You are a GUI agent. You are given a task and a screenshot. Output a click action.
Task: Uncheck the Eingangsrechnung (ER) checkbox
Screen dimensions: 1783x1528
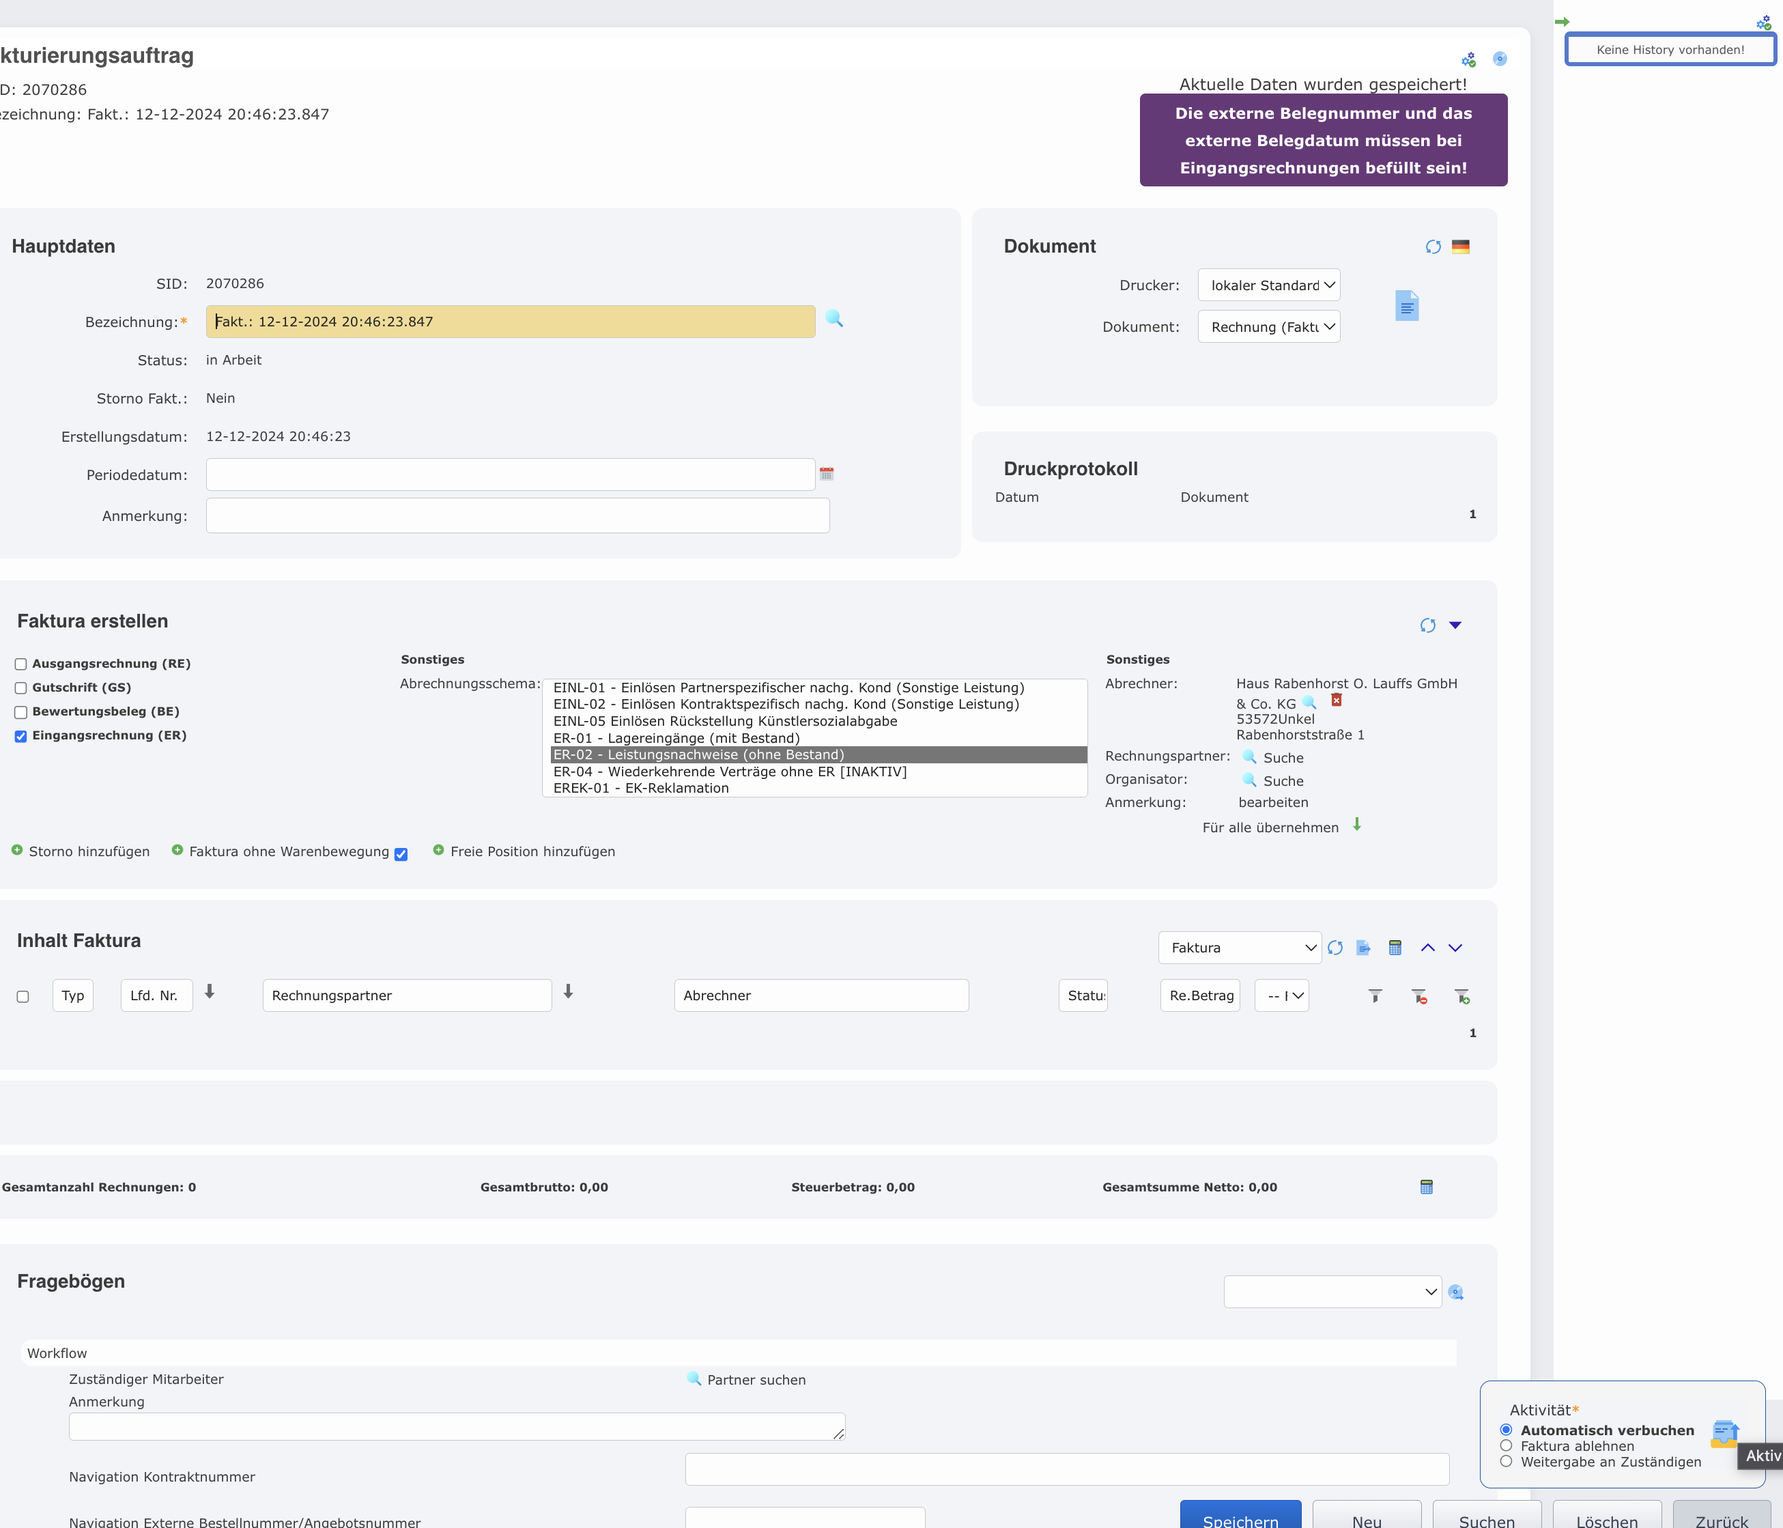[x=20, y=736]
